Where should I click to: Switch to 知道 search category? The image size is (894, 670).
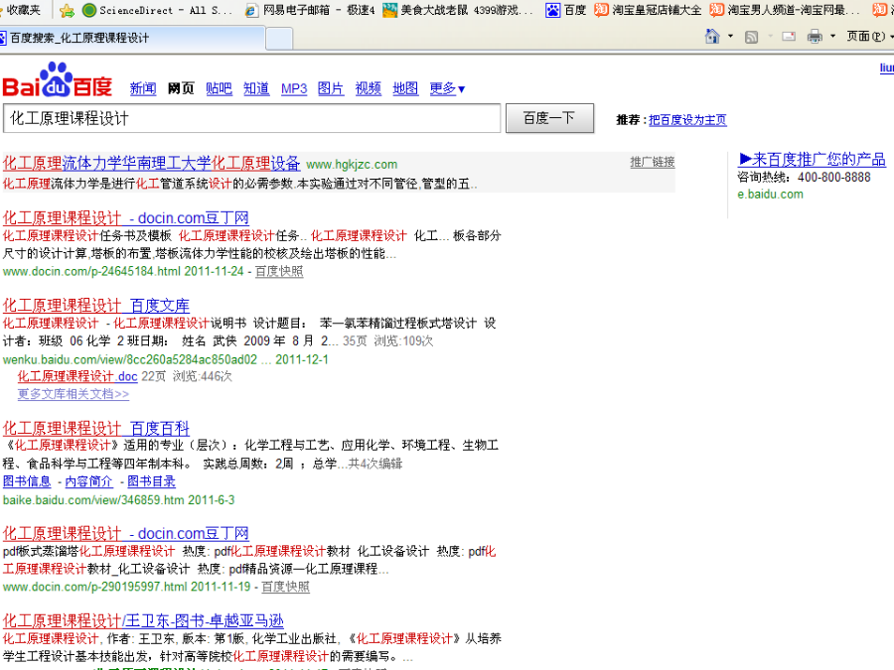[256, 89]
